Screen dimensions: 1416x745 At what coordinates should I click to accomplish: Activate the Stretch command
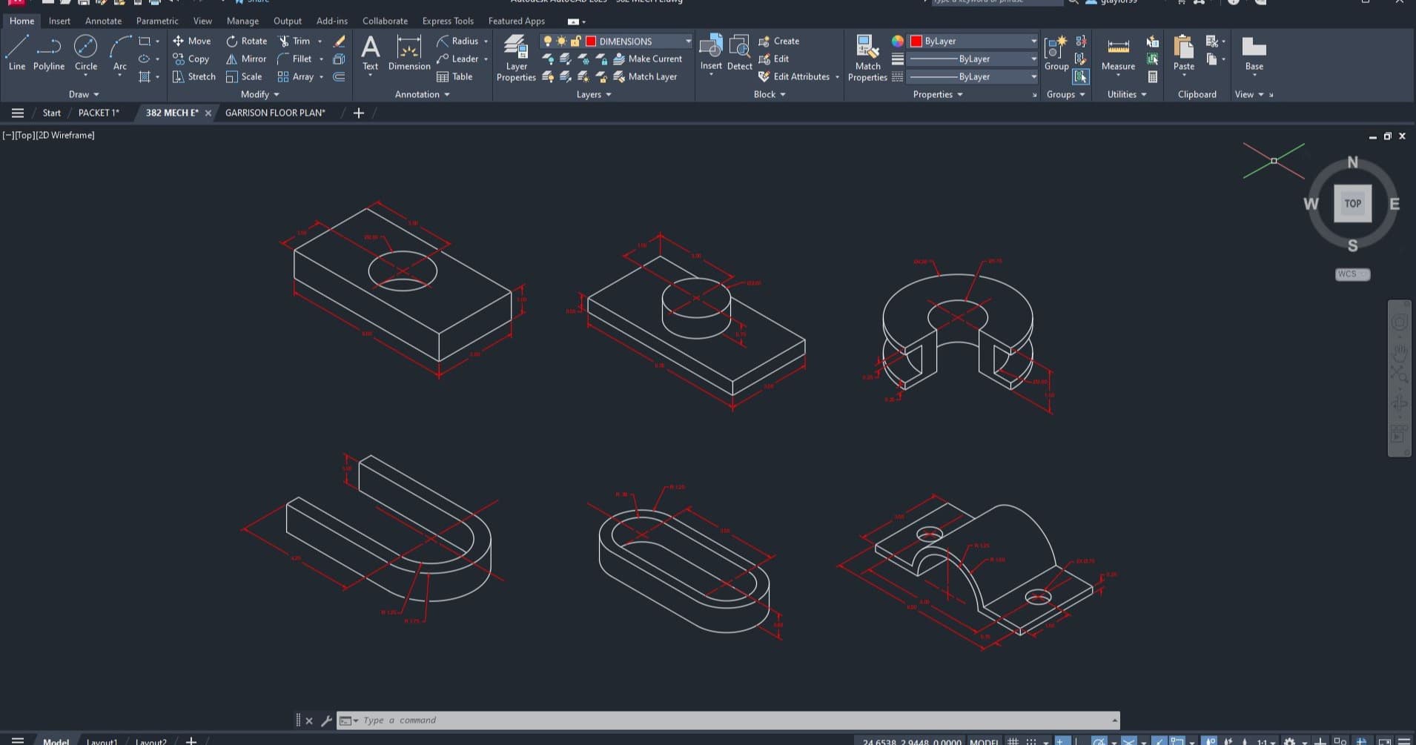[x=194, y=76]
